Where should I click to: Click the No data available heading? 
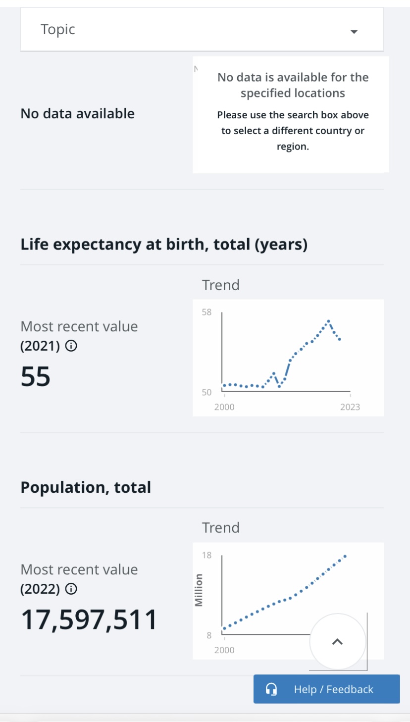pos(78,113)
